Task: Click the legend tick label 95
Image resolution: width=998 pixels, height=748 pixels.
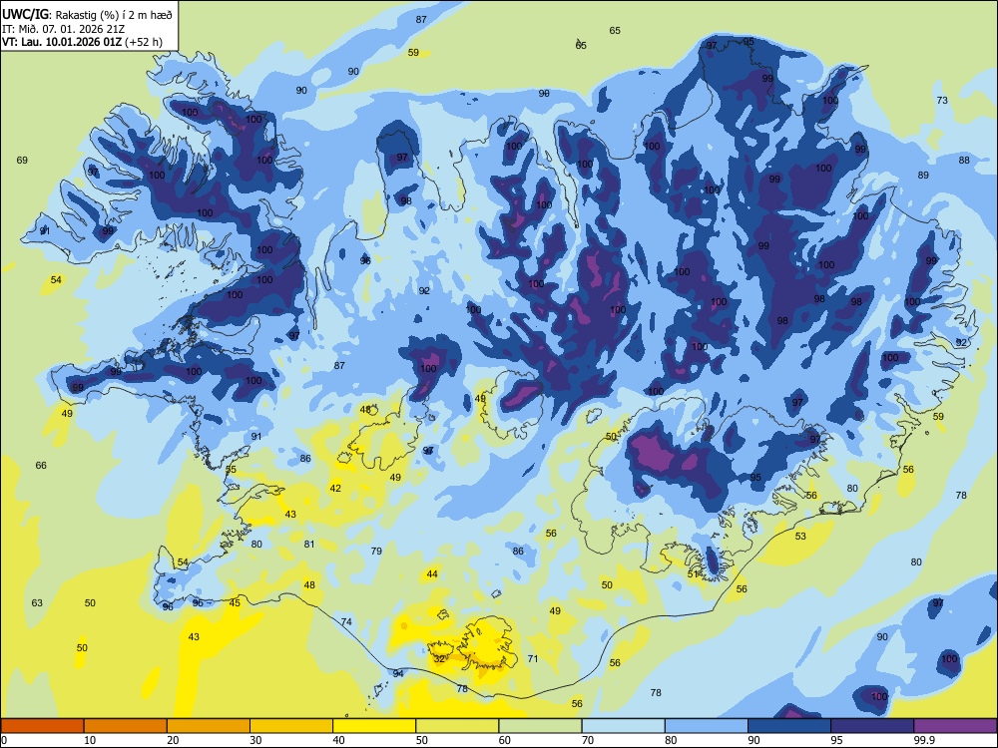Action: pyautogui.click(x=836, y=740)
